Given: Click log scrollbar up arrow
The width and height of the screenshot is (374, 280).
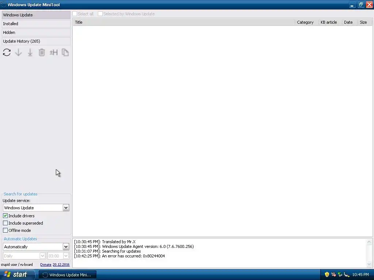Looking at the screenshot, I should click(369, 242).
